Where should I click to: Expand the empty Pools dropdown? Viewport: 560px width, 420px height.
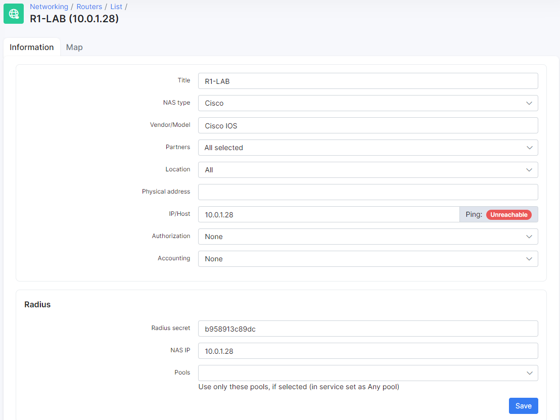(368, 373)
